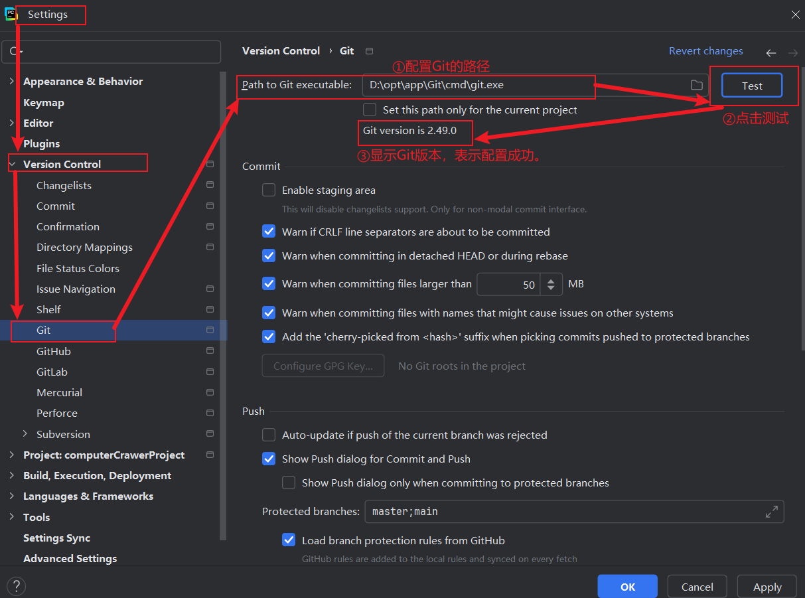Open the Plugins settings page

pyautogui.click(x=42, y=143)
